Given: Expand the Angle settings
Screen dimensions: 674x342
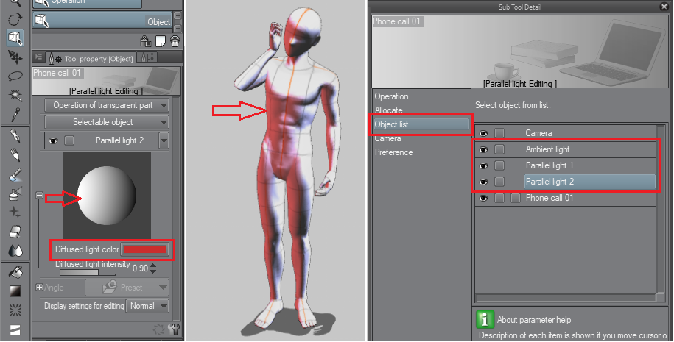Looking at the screenshot, I should point(39,287).
